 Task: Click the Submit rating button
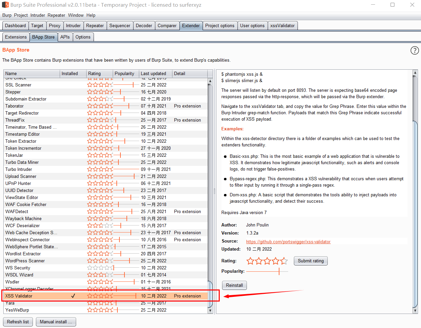pyautogui.click(x=311, y=261)
